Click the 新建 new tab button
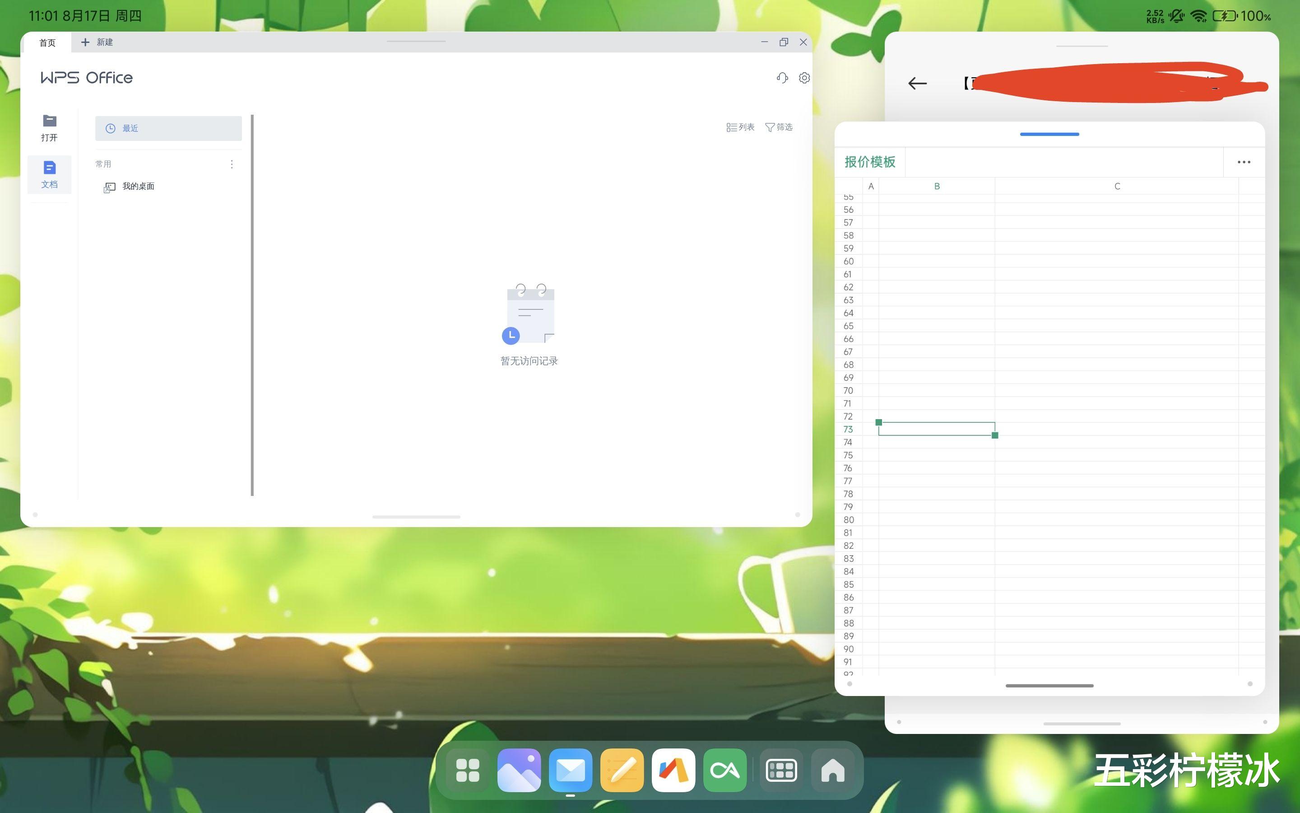The width and height of the screenshot is (1300, 813). tap(97, 42)
